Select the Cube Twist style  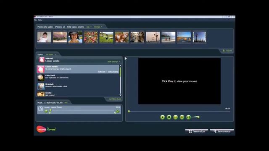(x=78, y=78)
